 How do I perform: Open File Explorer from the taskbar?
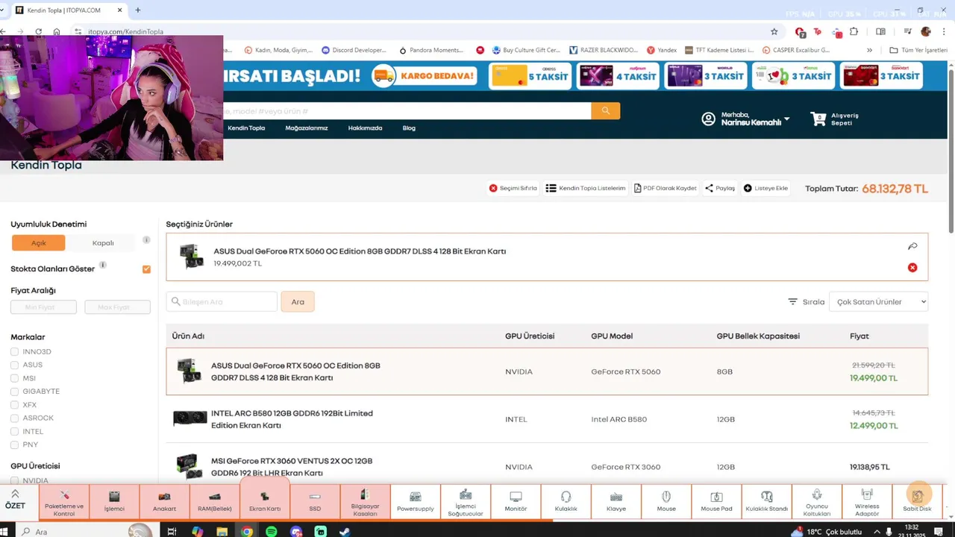[222, 532]
